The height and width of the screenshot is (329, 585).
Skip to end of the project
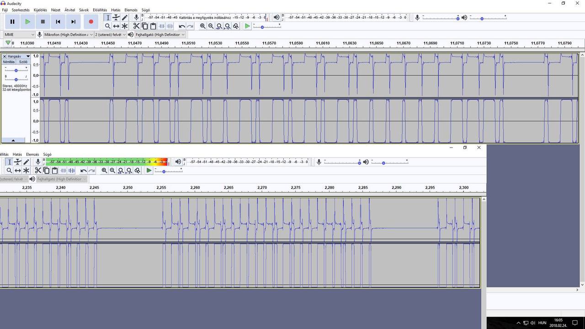click(73, 21)
